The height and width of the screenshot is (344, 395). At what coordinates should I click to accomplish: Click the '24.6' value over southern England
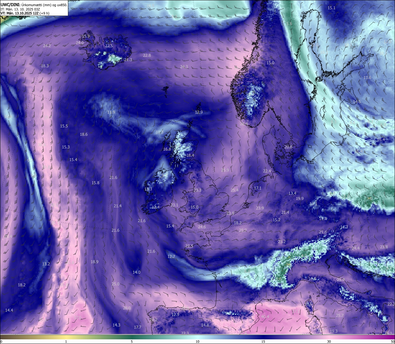tap(202, 227)
